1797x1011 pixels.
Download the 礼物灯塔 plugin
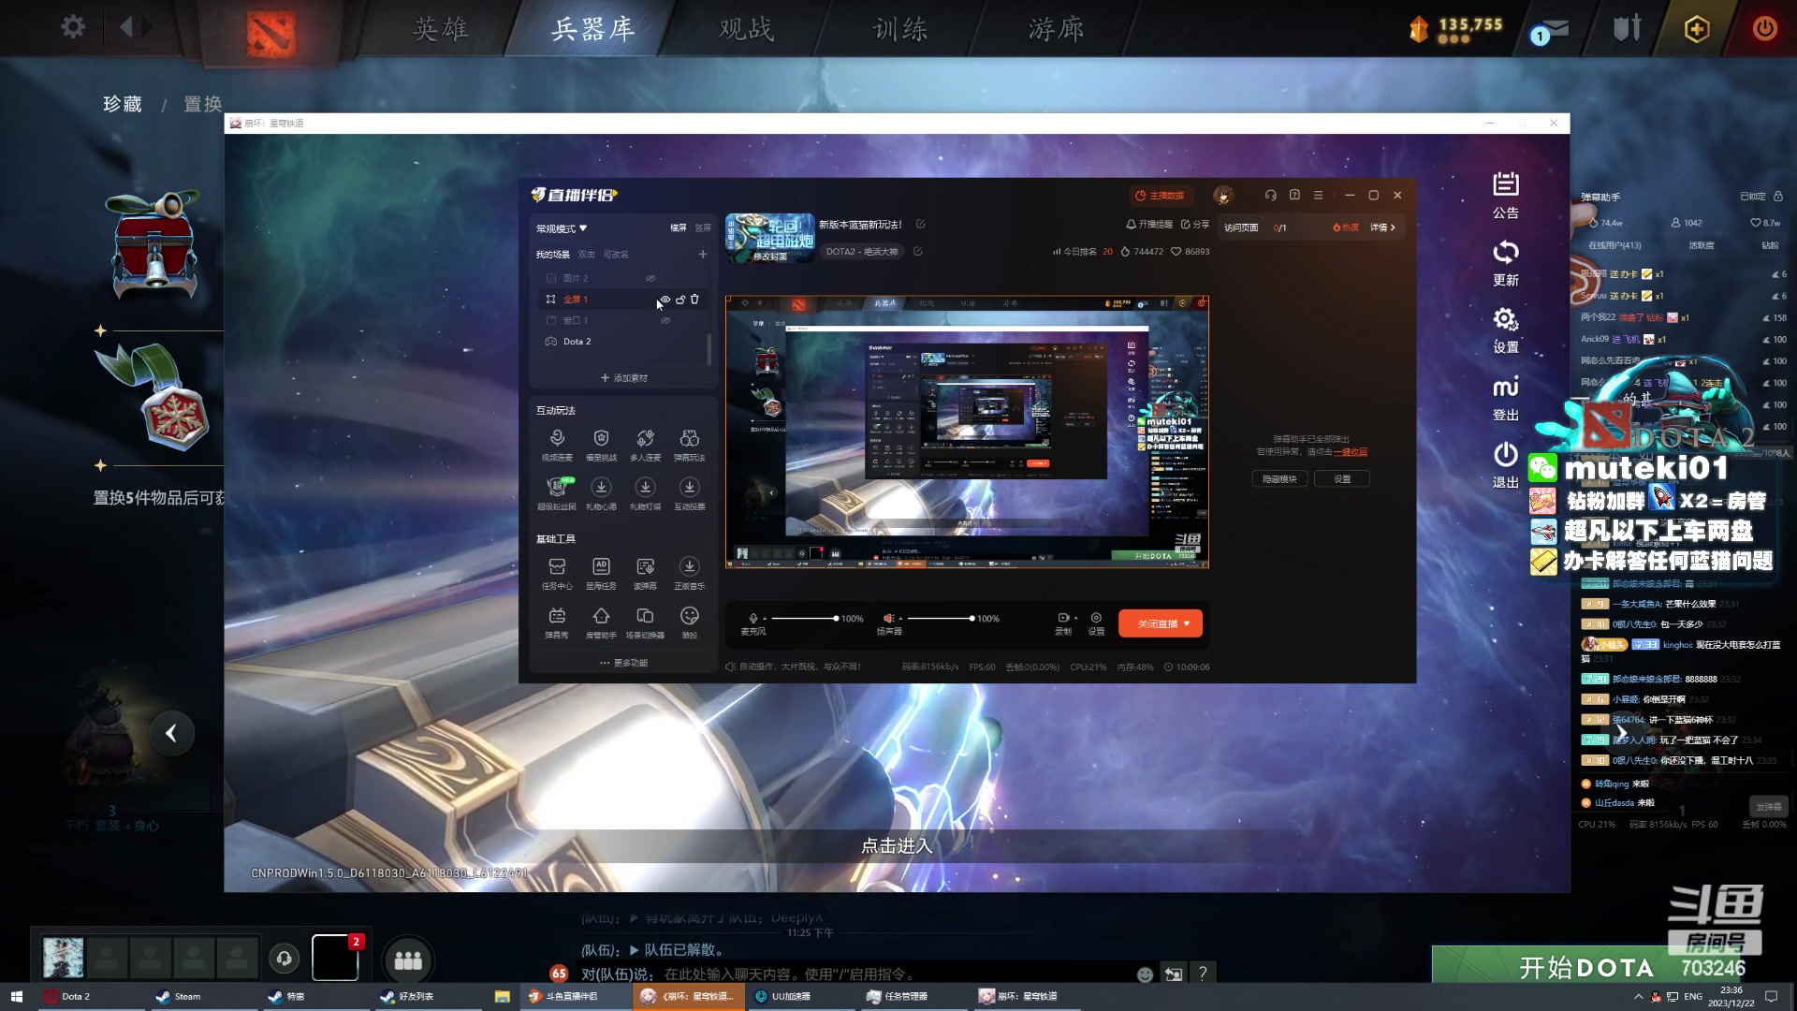[645, 493]
